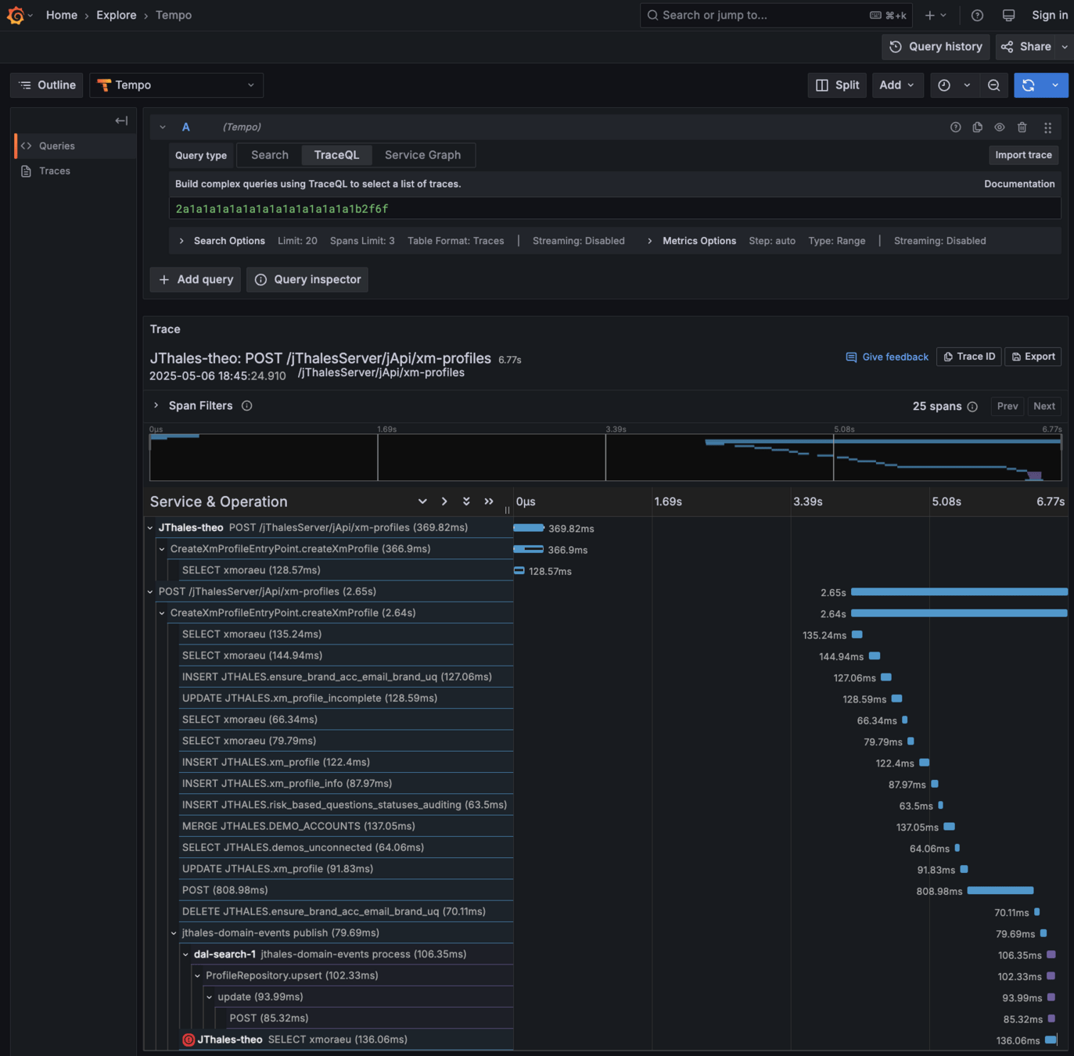Click the Give feedback link
The width and height of the screenshot is (1074, 1056).
click(x=887, y=357)
